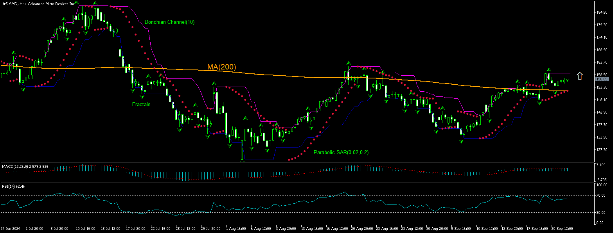613x233 pixels.
Task: Click the 184.50 price axis label
Action: click(x=601, y=12)
